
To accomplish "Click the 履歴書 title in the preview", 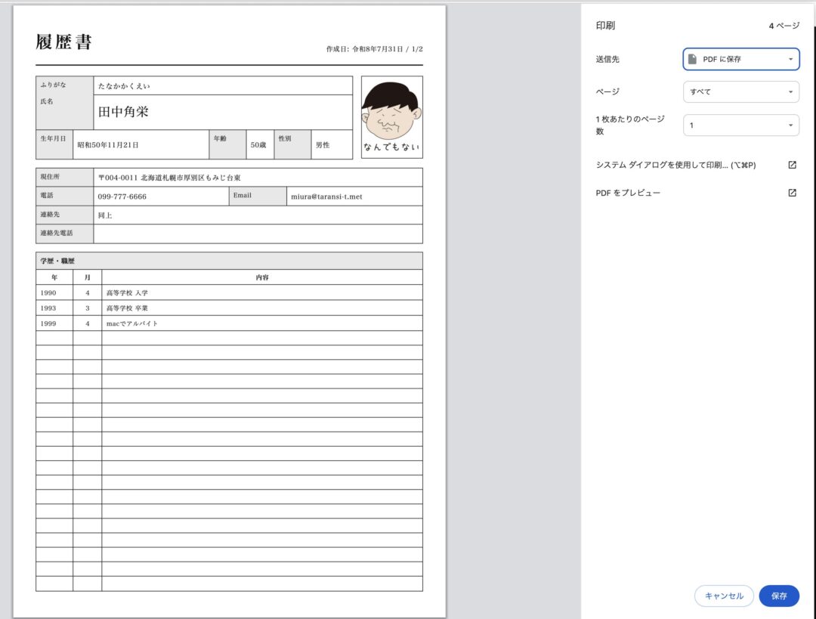I will tap(64, 42).
